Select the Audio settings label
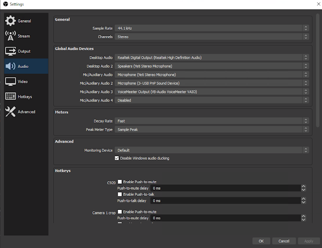322x248 pixels. (x=23, y=66)
